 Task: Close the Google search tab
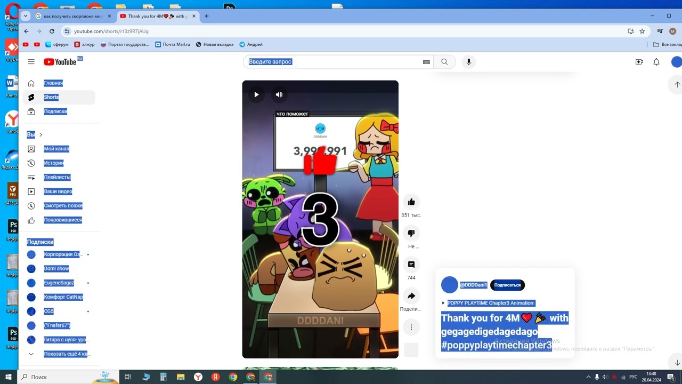coord(109,16)
